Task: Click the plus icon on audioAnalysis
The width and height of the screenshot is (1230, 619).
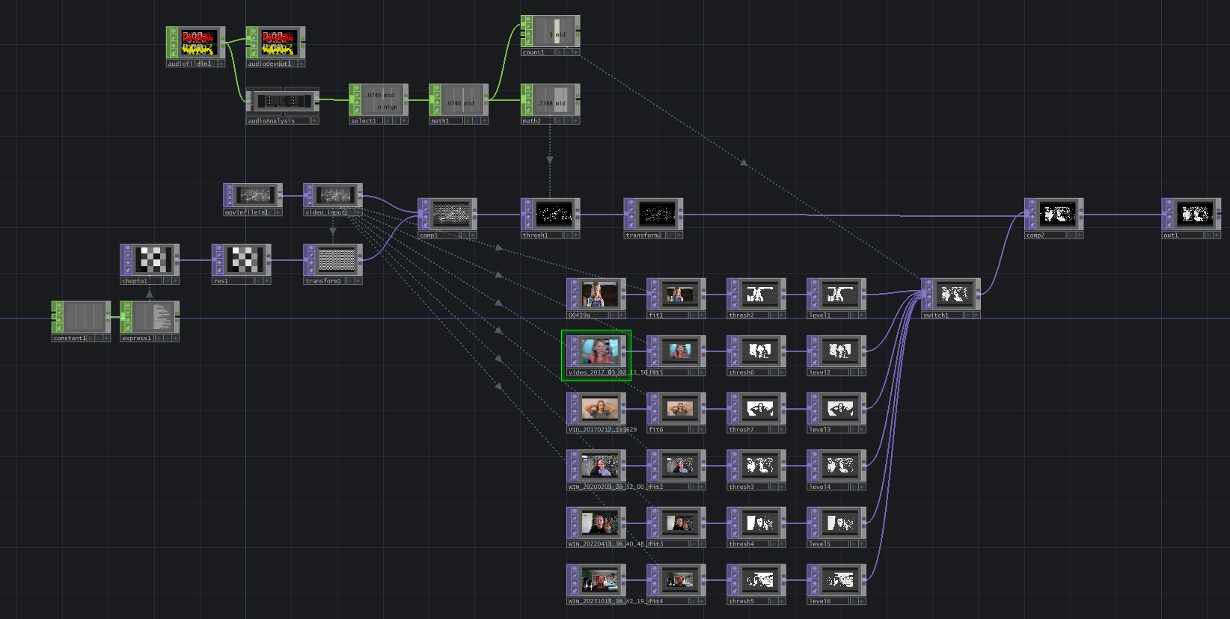Action: pos(314,120)
